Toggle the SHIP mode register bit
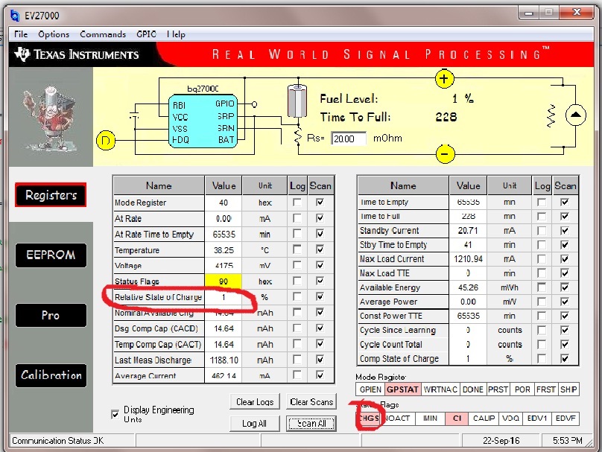602x452 pixels. click(568, 389)
